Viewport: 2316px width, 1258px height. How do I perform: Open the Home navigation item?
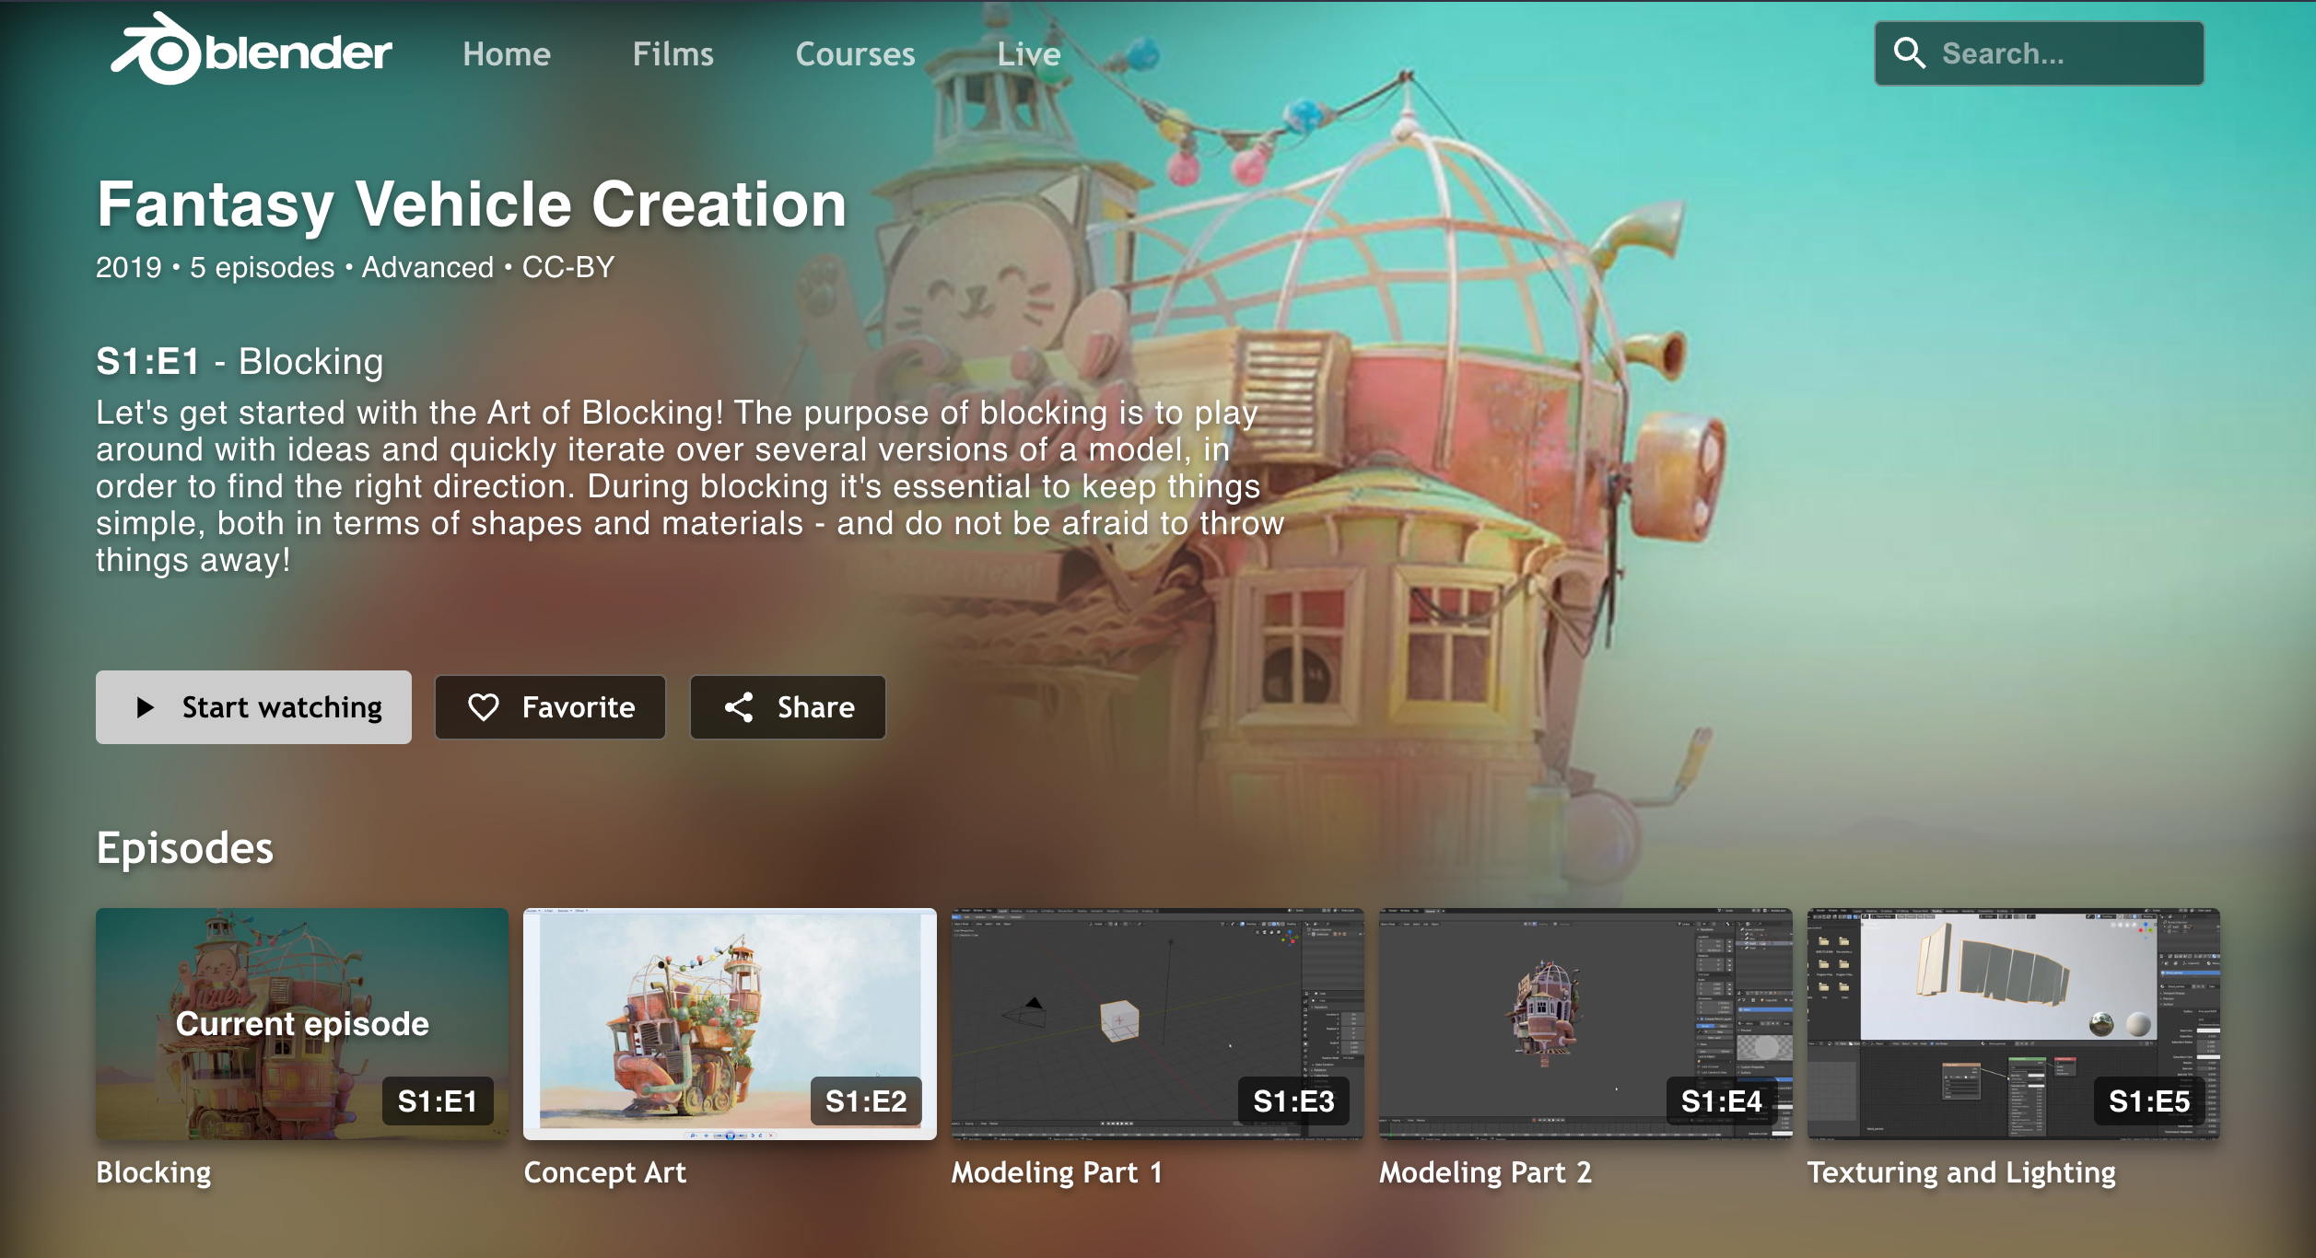pos(507,54)
